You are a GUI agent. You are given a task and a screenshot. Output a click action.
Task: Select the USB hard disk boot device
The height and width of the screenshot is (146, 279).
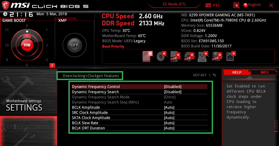click(175, 57)
